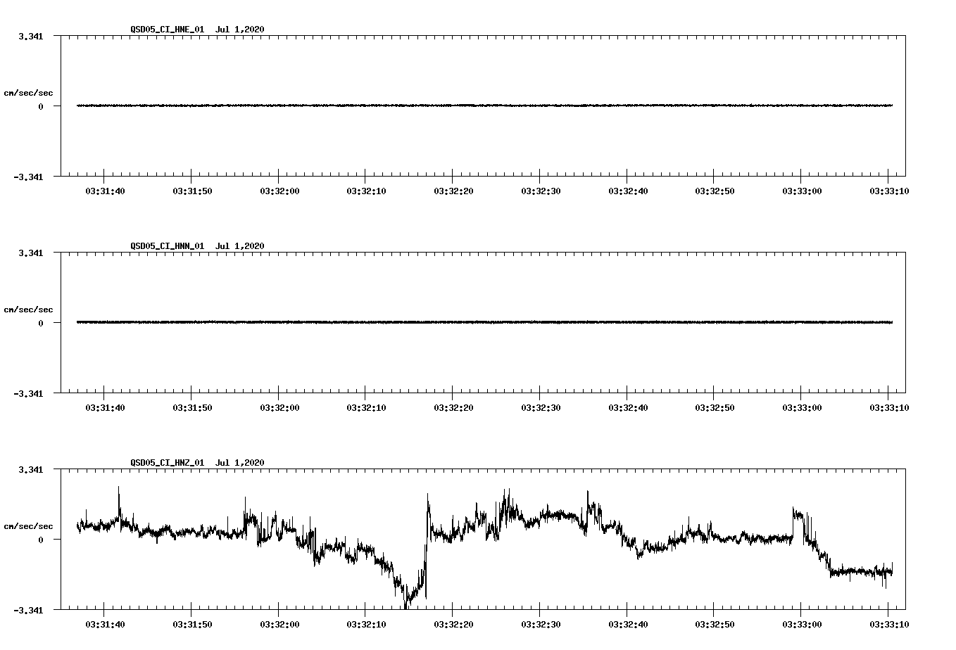Select the 3.341 axis maximum of HNE plot
Screen dimensions: 956x650
[x=31, y=37]
